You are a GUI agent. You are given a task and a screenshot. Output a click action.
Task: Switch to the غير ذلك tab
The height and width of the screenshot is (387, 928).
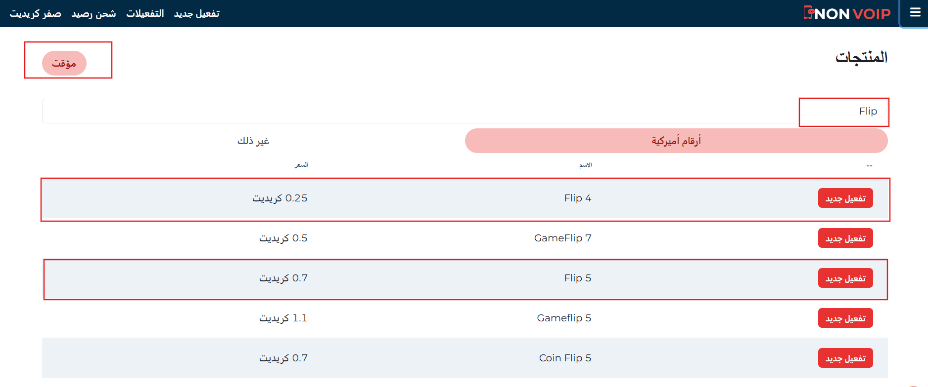click(x=253, y=141)
